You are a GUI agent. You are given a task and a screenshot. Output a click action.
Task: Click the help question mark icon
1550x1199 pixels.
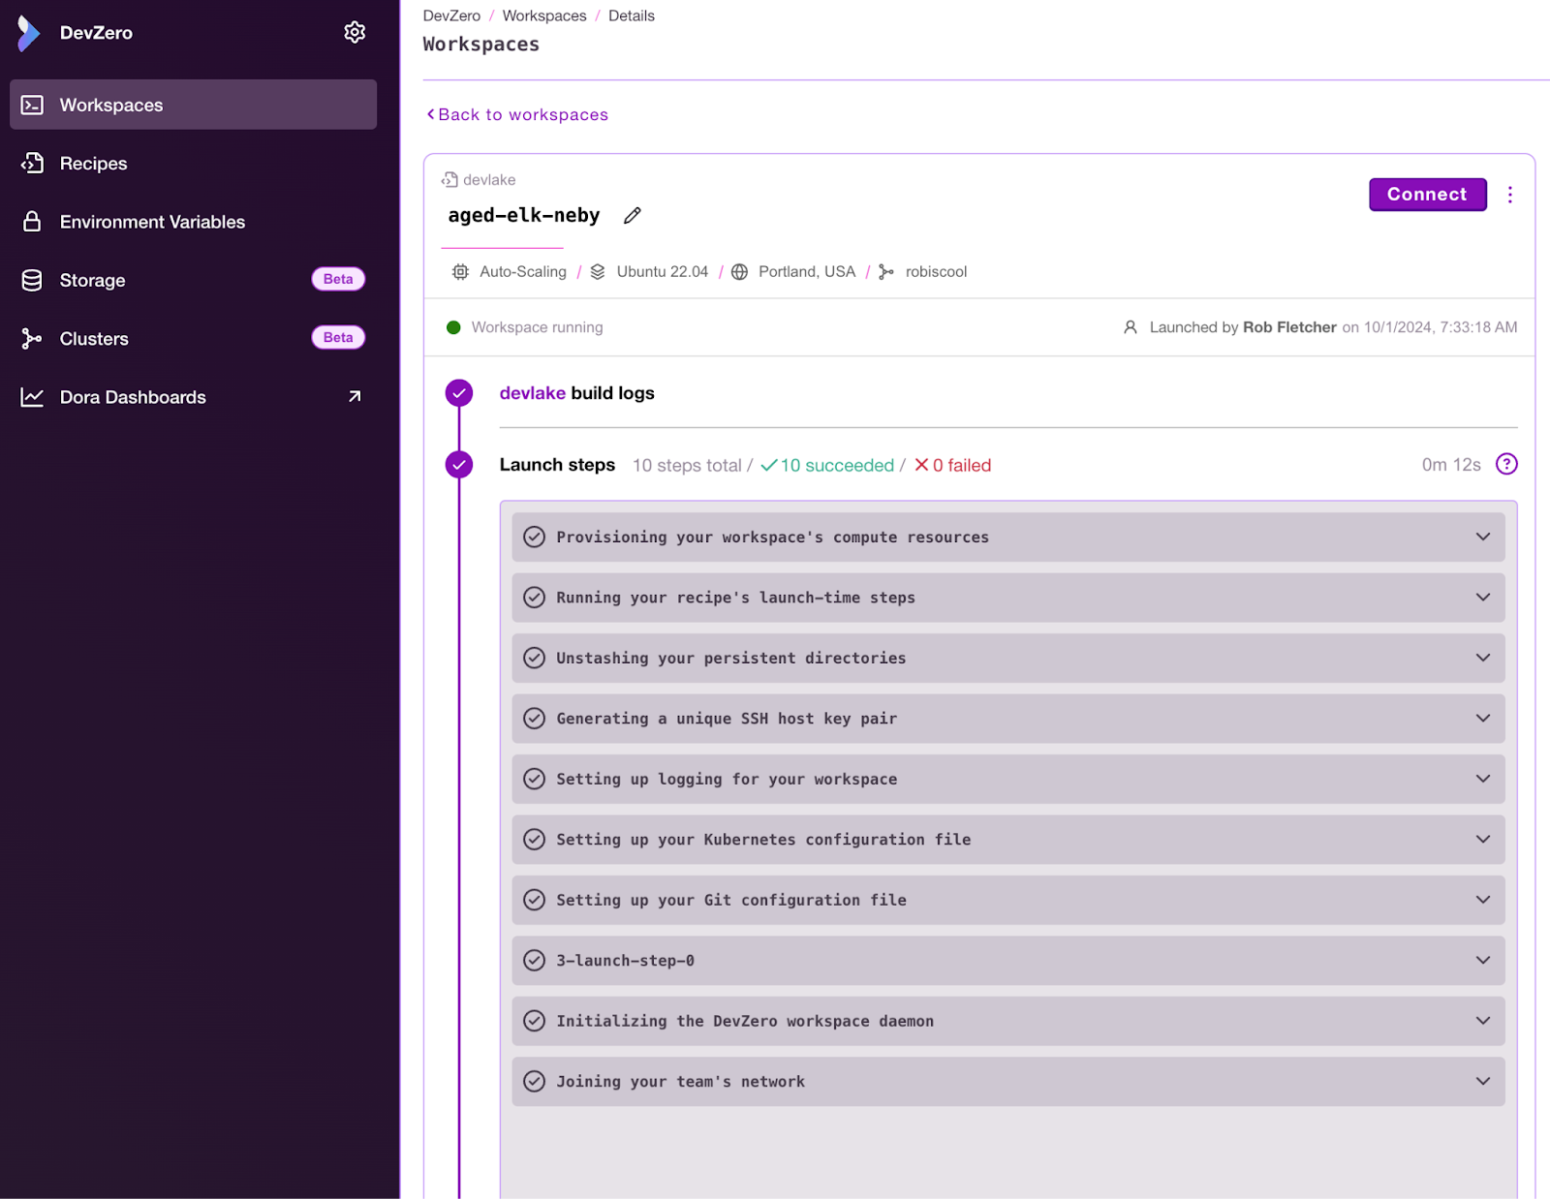[x=1506, y=464]
